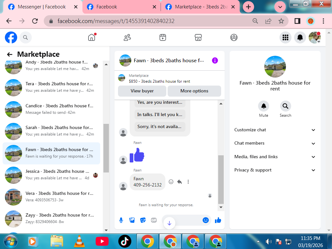
Task: Open the conversation information icon
Action: 215,61
